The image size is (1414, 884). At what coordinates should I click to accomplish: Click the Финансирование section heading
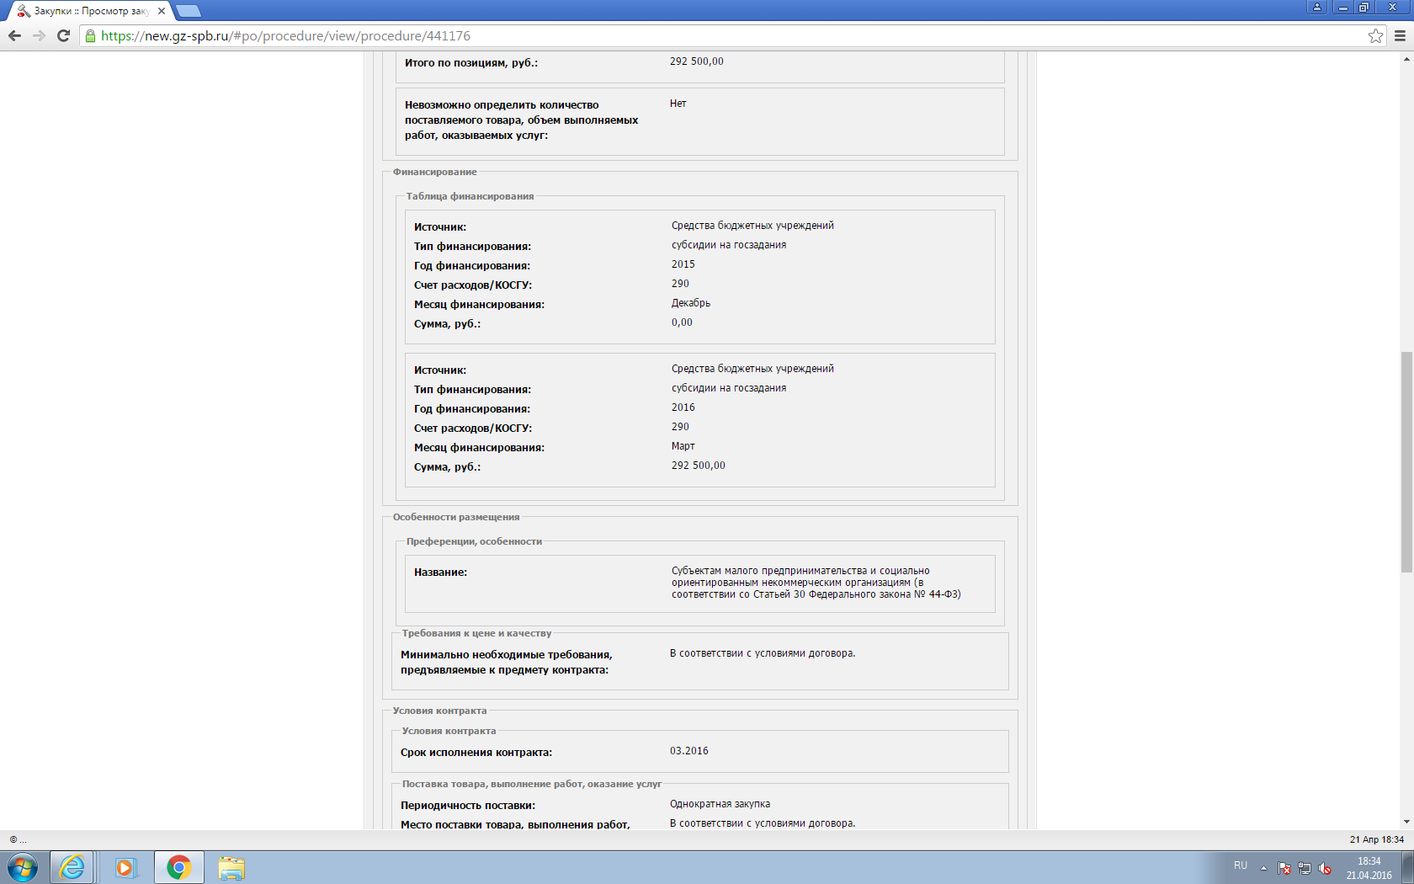coord(434,172)
